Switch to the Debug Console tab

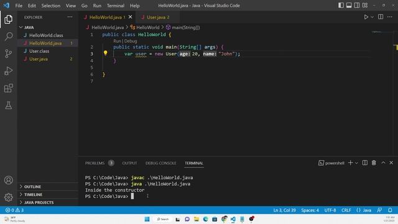tap(160, 163)
